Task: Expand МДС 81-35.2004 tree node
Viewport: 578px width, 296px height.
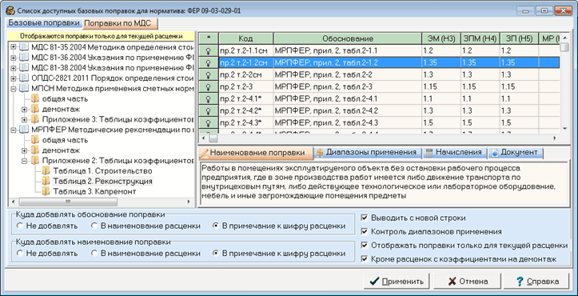Action: pyautogui.click(x=14, y=47)
